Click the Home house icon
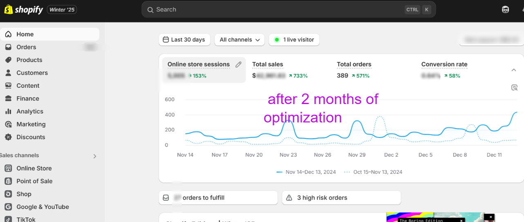 click(x=8, y=34)
